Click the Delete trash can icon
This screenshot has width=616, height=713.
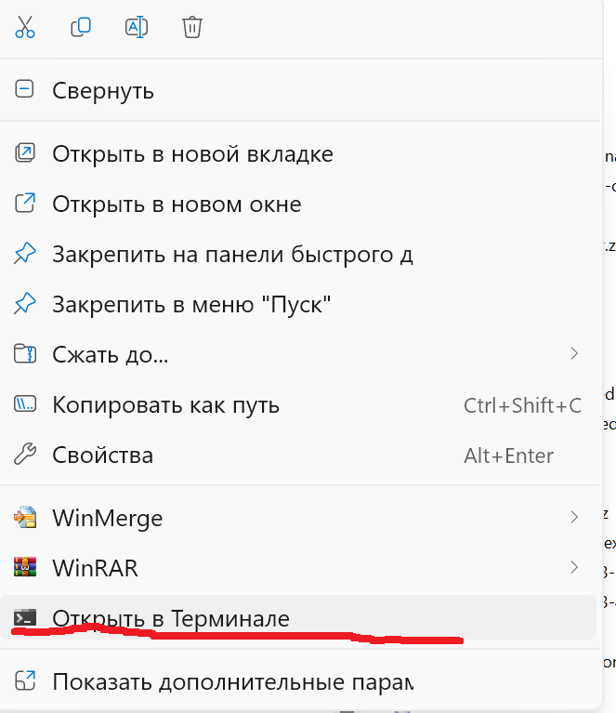pyautogui.click(x=192, y=27)
